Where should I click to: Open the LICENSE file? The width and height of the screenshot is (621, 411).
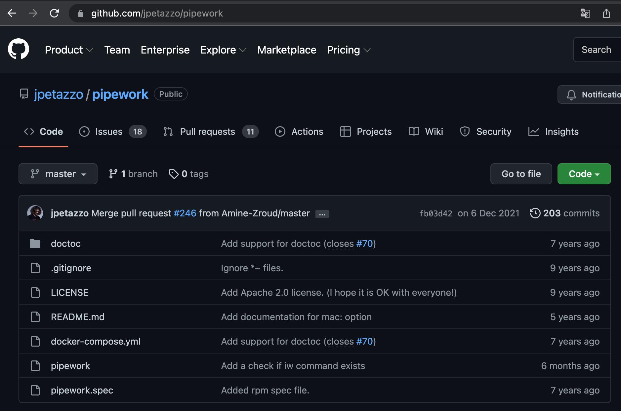click(x=69, y=292)
